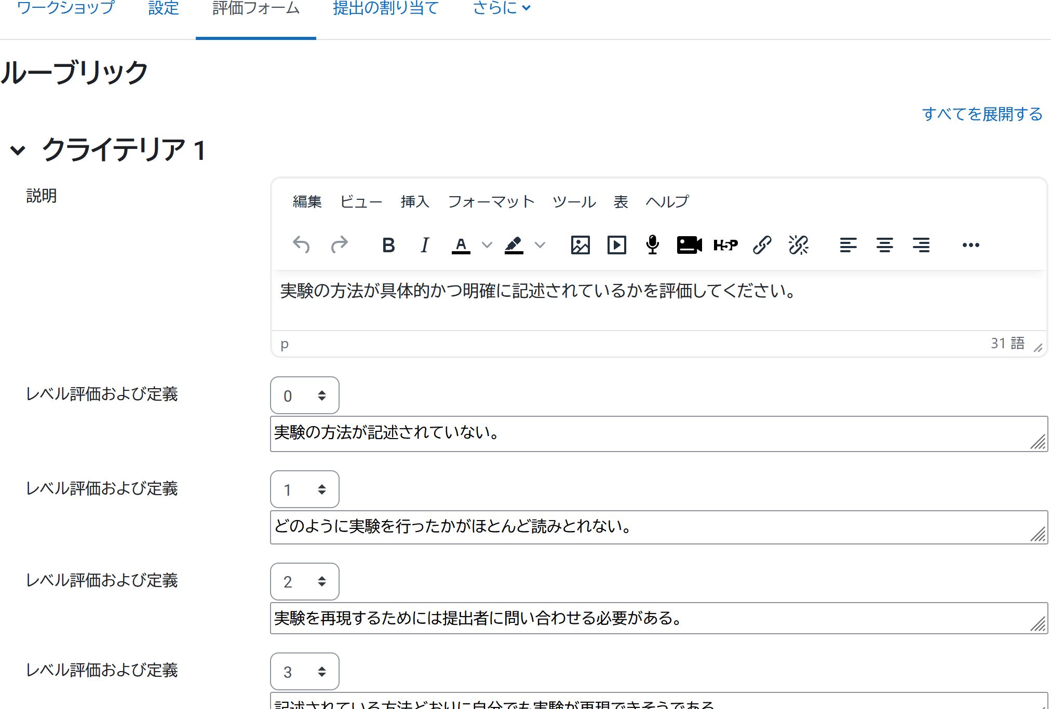Edit definition 'どのように実験を行ったかが…'
The height and width of the screenshot is (709, 1051).
659,527
